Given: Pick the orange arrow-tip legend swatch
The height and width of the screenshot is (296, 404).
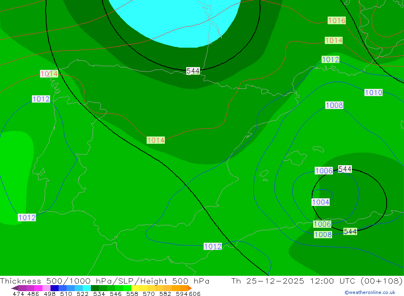Looking at the screenshot, I should click(190, 288).
